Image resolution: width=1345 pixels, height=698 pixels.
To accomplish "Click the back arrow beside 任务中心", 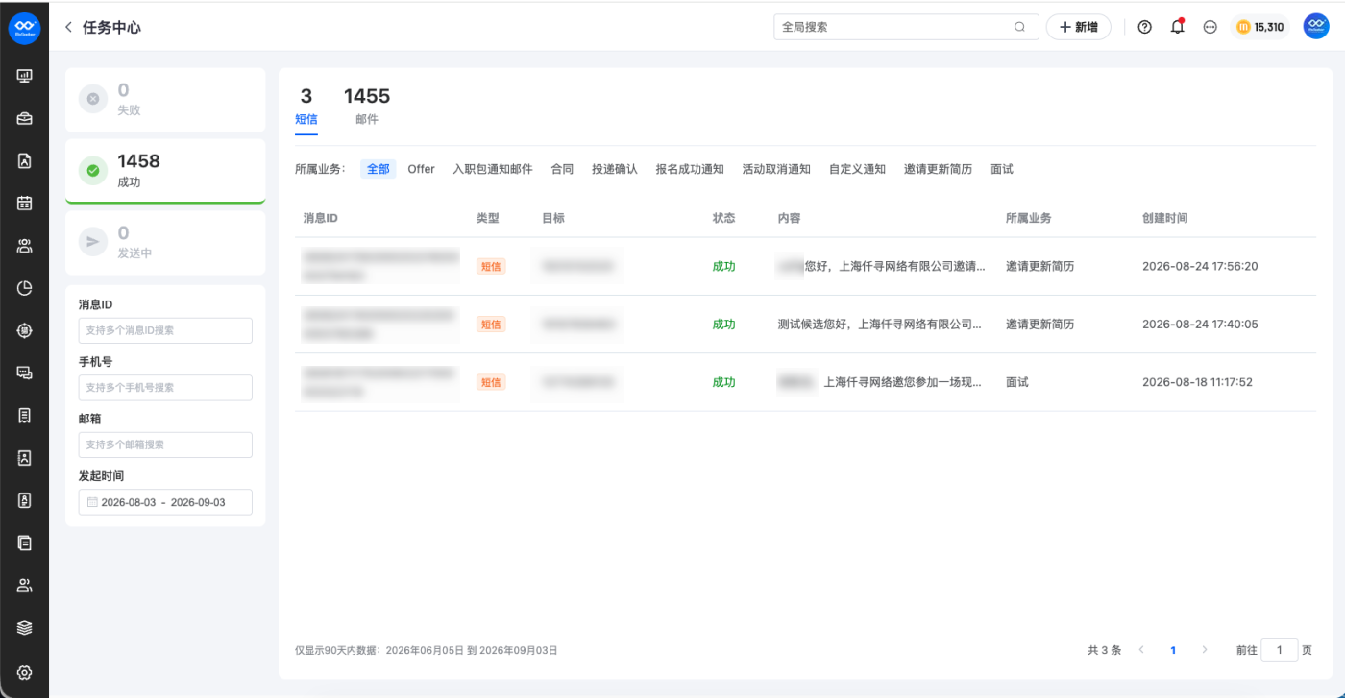I will (68, 28).
